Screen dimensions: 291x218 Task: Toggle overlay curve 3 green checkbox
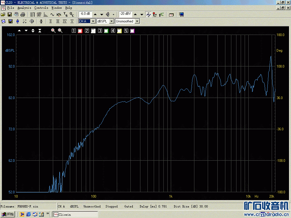coord(106,31)
